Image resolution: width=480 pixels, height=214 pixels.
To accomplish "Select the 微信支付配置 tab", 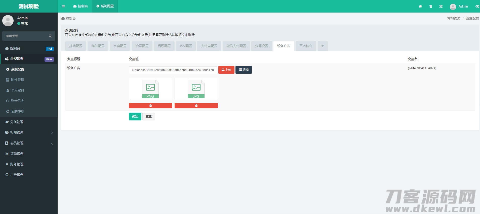I will click(x=236, y=46).
